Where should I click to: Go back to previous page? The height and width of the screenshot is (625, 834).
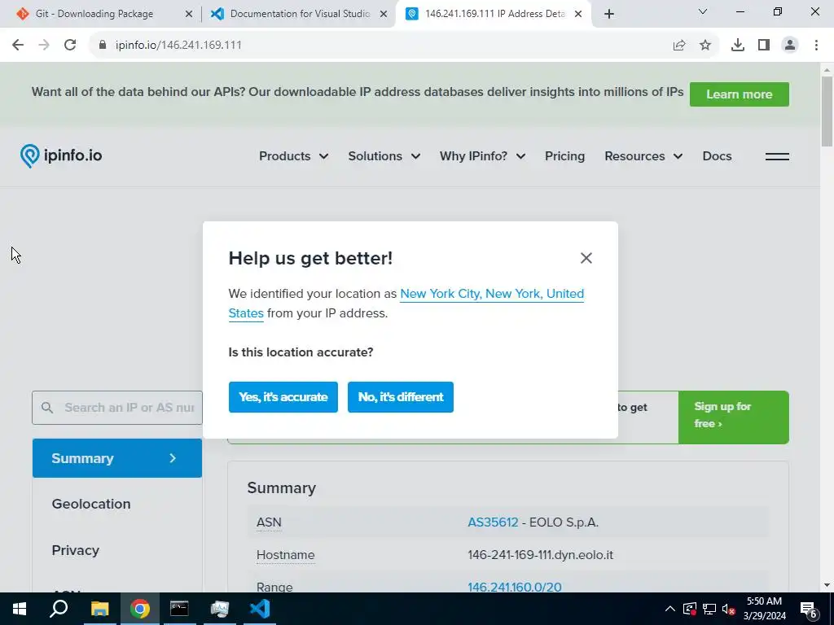pyautogui.click(x=18, y=46)
